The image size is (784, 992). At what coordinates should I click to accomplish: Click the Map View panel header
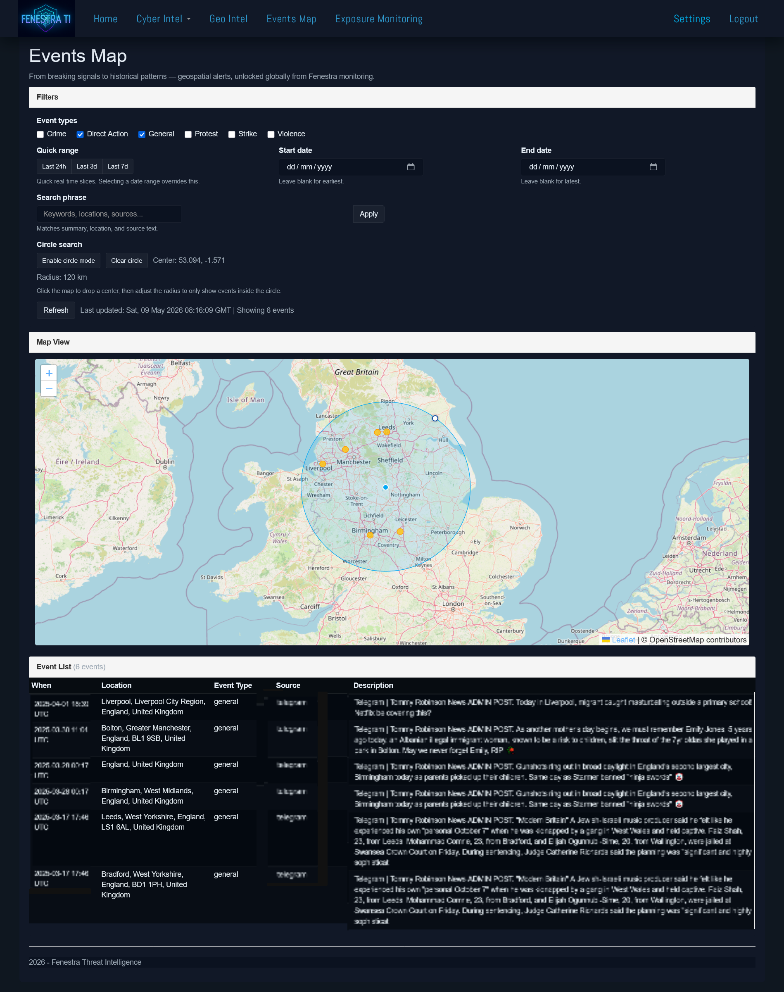[392, 343]
